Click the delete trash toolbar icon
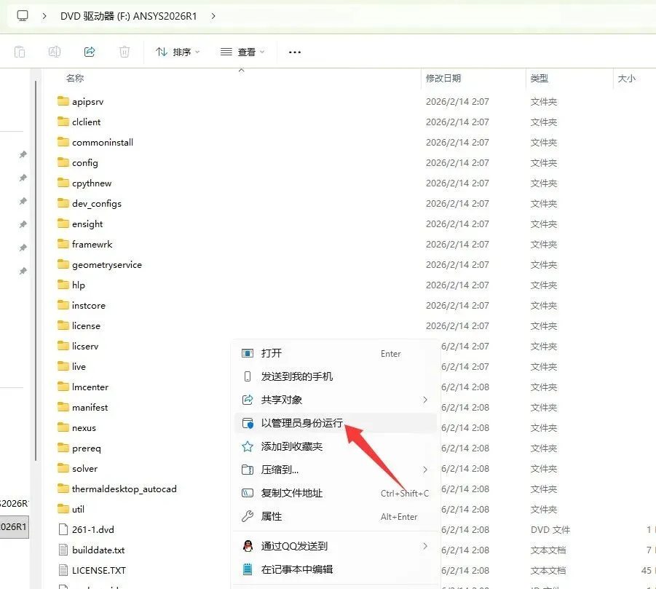The image size is (656, 589). 125,52
